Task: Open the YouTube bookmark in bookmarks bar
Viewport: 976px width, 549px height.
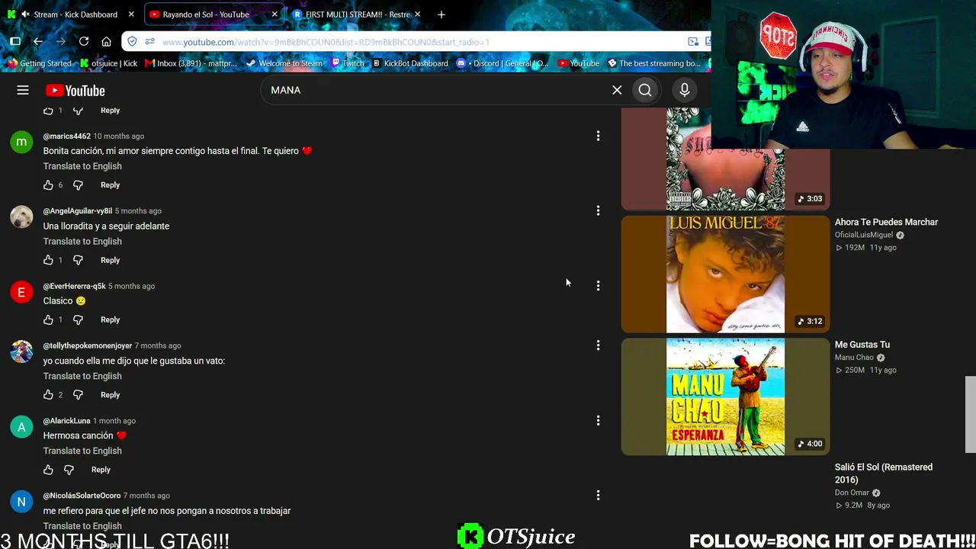Action: pos(579,63)
